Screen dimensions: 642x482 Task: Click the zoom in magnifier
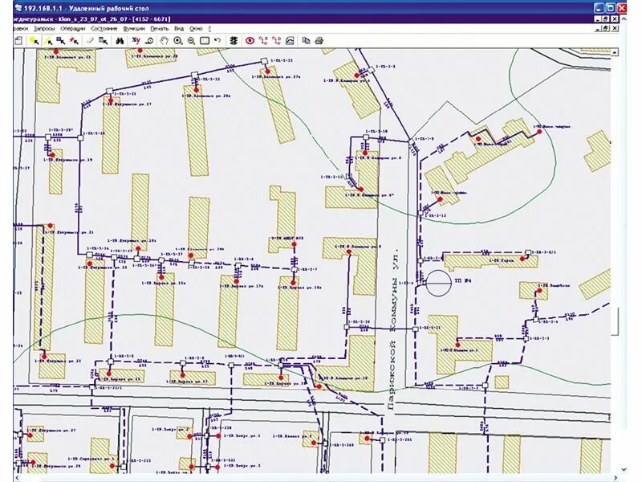point(177,41)
